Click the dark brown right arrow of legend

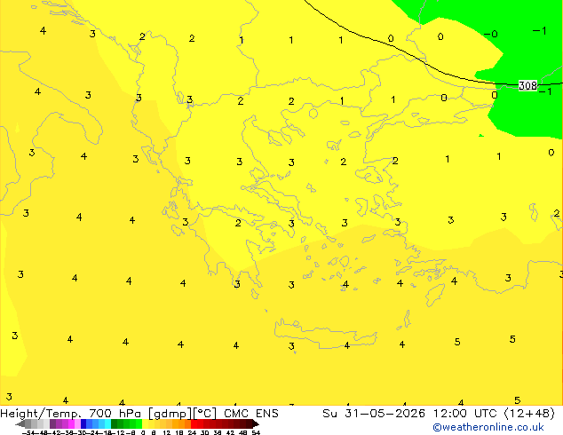[255, 424]
